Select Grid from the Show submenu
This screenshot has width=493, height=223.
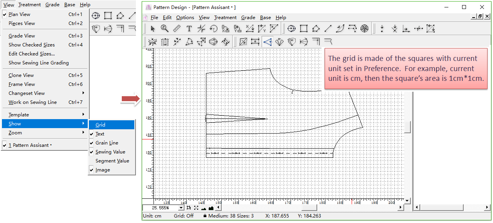(x=101, y=125)
